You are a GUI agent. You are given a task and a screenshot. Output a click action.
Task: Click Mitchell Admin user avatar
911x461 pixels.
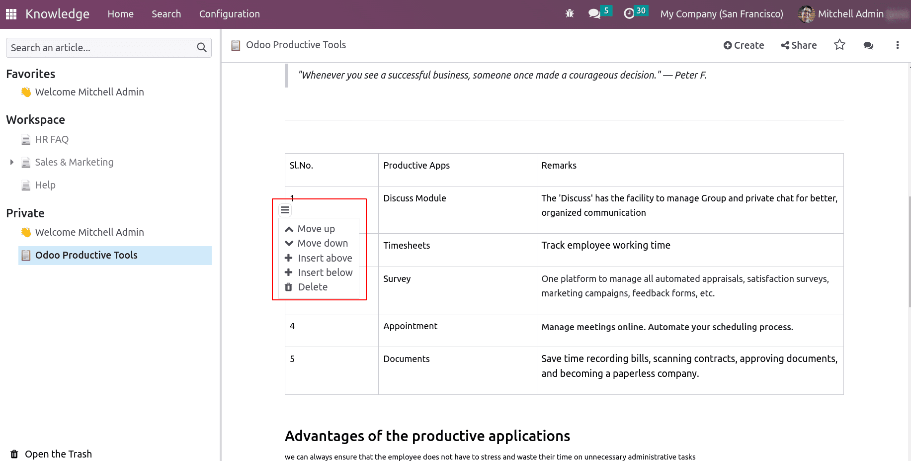[x=806, y=14]
